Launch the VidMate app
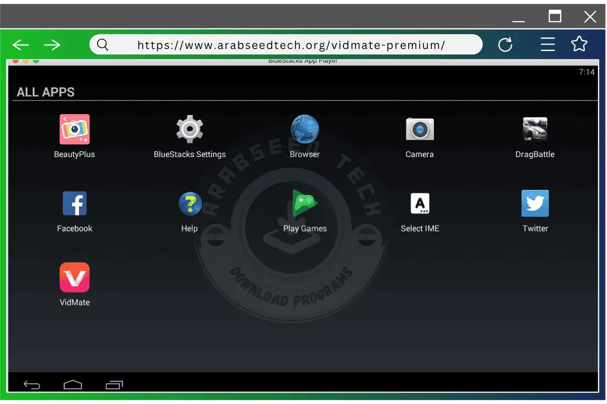Image resolution: width=607 pixels, height=404 pixels. coord(74,277)
